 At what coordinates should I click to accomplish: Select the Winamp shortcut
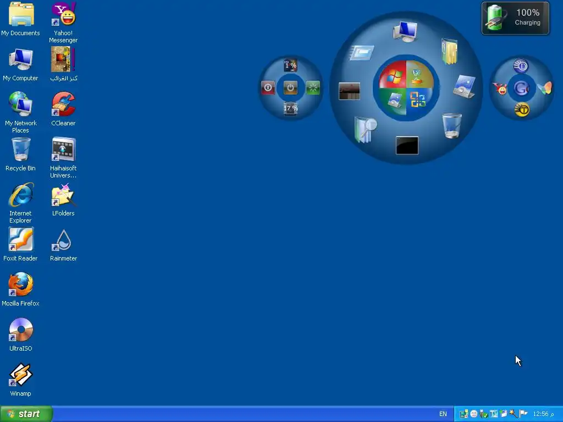click(20, 380)
